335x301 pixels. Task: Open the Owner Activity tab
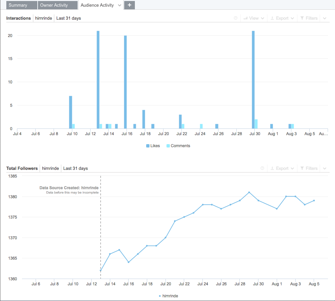[x=58, y=5]
